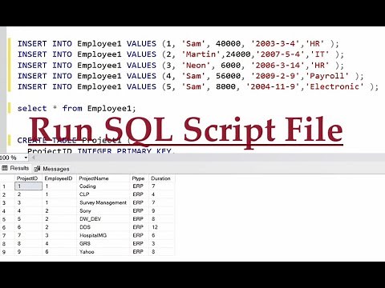385x288 pixels.
Task: Select the ProjectID column header
Action: [x=28, y=178]
